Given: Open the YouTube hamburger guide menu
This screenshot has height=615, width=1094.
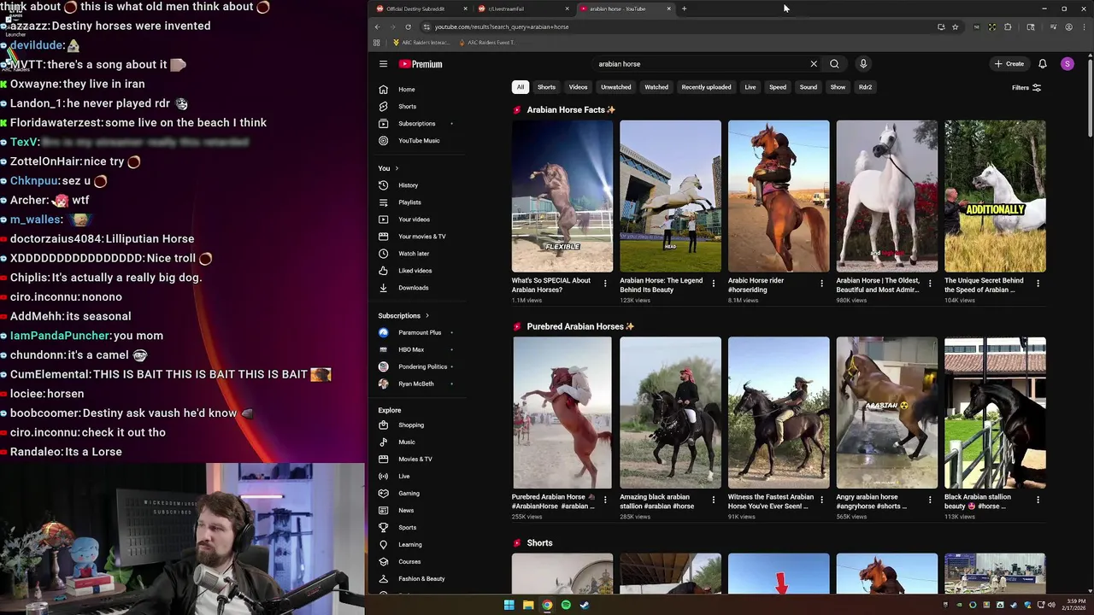Looking at the screenshot, I should click(383, 64).
